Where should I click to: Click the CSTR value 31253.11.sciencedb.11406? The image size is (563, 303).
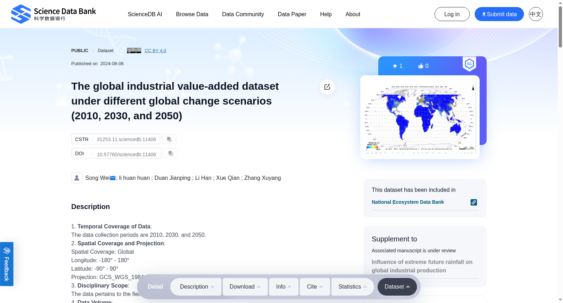pyautogui.click(x=126, y=139)
